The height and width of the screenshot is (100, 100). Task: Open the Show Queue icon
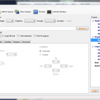tap(17, 12)
